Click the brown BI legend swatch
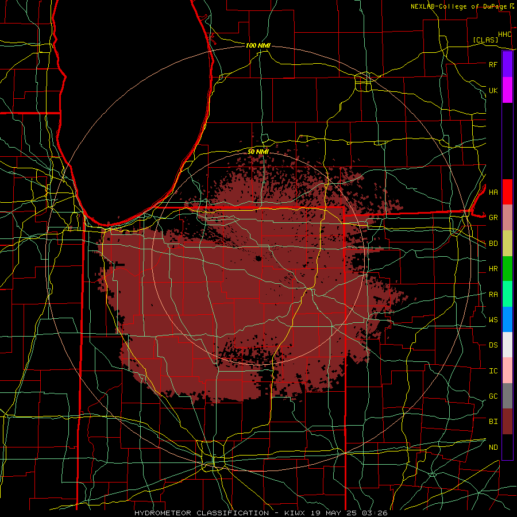Screen dimensions: 517x517 [x=507, y=422]
